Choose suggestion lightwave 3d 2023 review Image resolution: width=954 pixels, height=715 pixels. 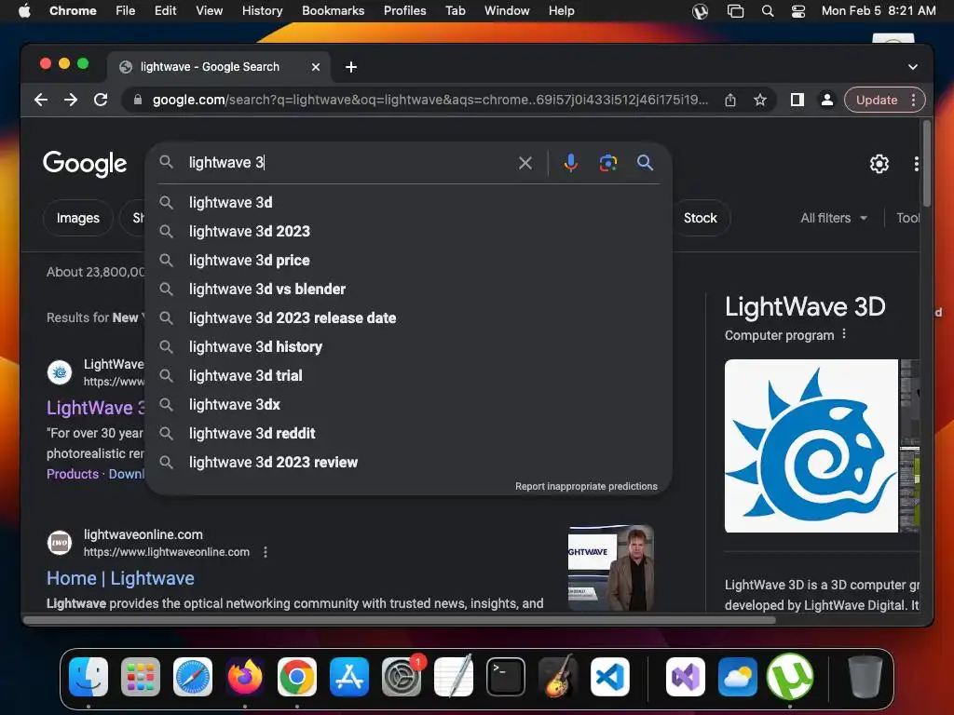point(409,462)
